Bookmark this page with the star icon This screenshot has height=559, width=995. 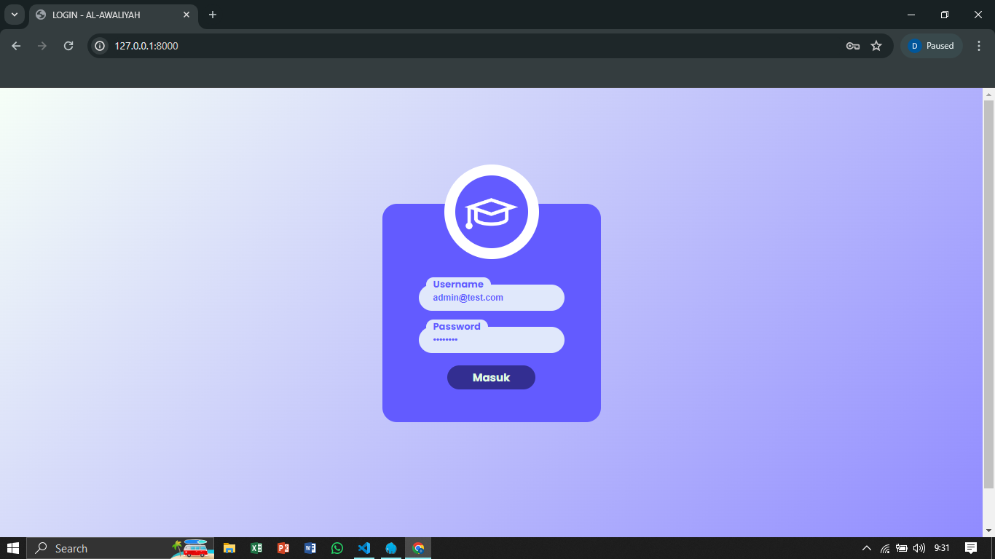876,46
